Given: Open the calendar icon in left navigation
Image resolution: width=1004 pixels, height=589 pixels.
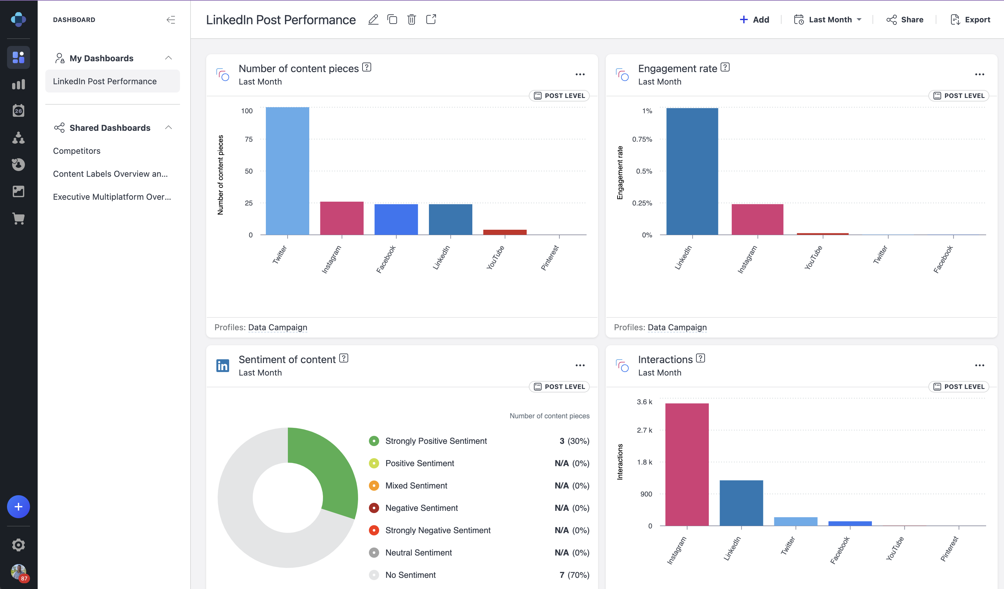Looking at the screenshot, I should coord(18,111).
